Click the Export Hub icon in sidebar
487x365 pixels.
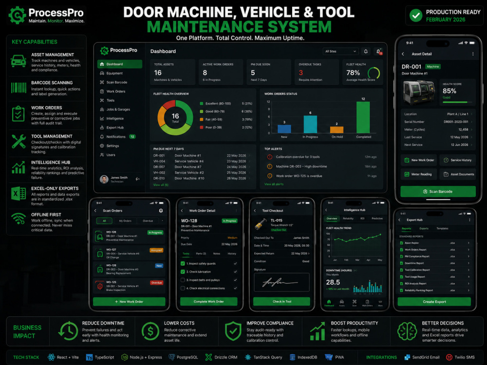[x=102, y=128]
